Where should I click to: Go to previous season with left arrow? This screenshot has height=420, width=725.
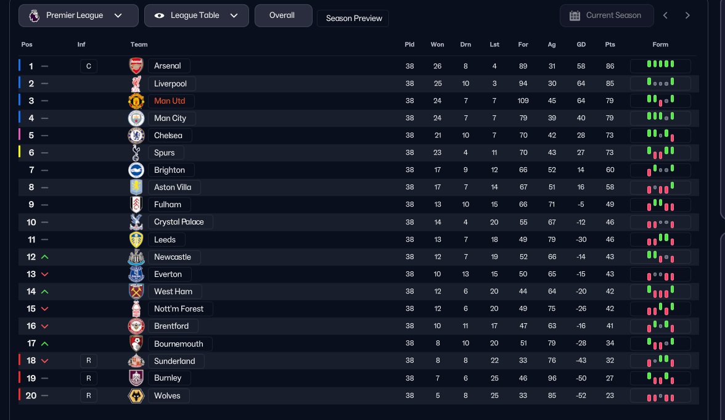[665, 15]
